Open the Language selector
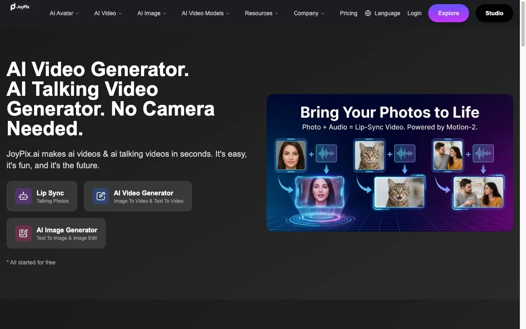 [383, 13]
